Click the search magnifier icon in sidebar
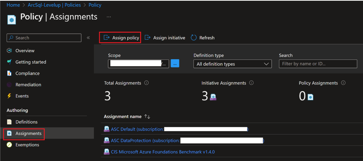The width and height of the screenshot is (363, 161). (x=11, y=38)
